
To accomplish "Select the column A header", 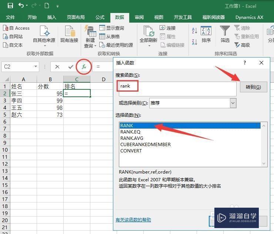I will click(x=23, y=79).
